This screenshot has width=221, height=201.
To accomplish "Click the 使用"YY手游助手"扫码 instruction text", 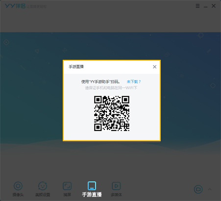I will pos(100,81).
